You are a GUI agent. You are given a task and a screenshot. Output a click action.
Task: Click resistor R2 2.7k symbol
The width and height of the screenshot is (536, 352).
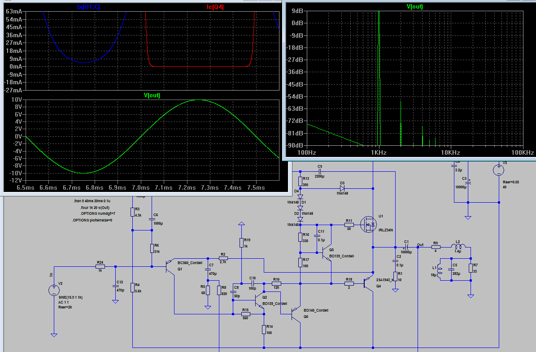[223, 258]
